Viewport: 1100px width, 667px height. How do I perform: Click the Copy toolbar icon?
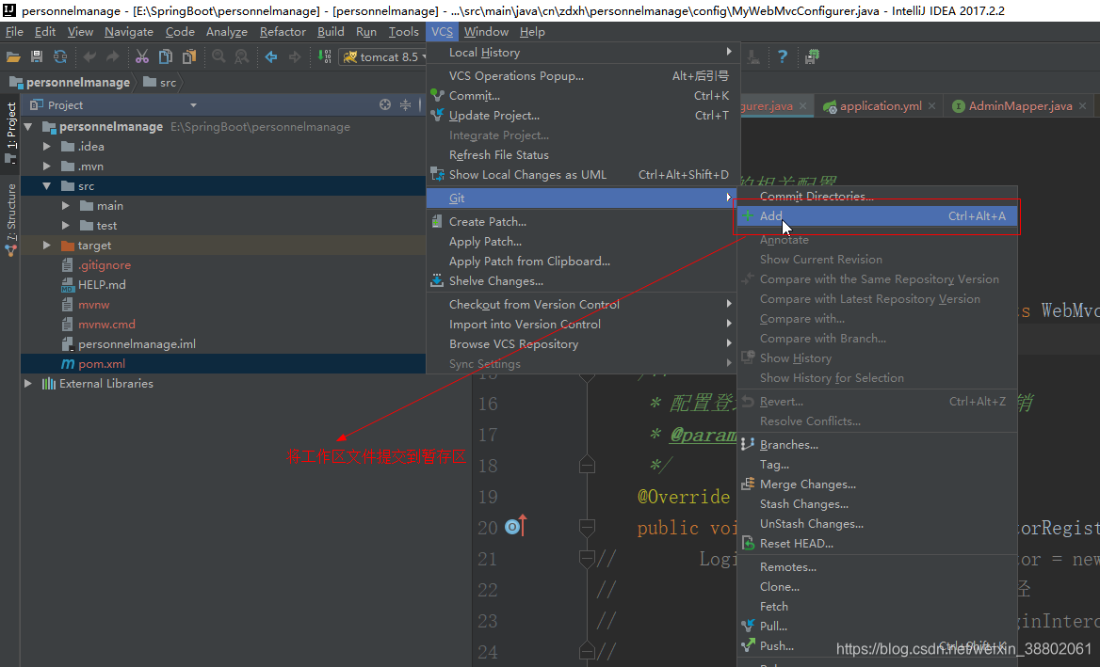pyautogui.click(x=166, y=56)
